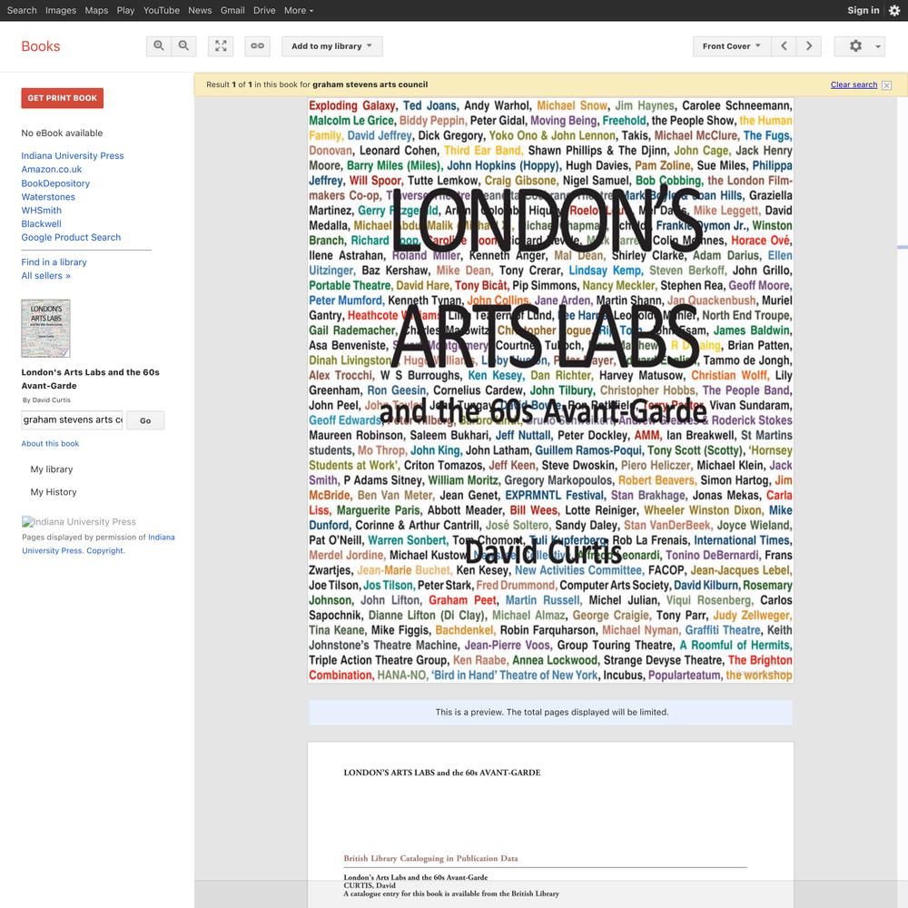
Task: Click the Copyright link in sidebar
Action: 104,551
